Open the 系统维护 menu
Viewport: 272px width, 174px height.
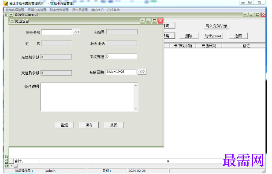pos(97,10)
